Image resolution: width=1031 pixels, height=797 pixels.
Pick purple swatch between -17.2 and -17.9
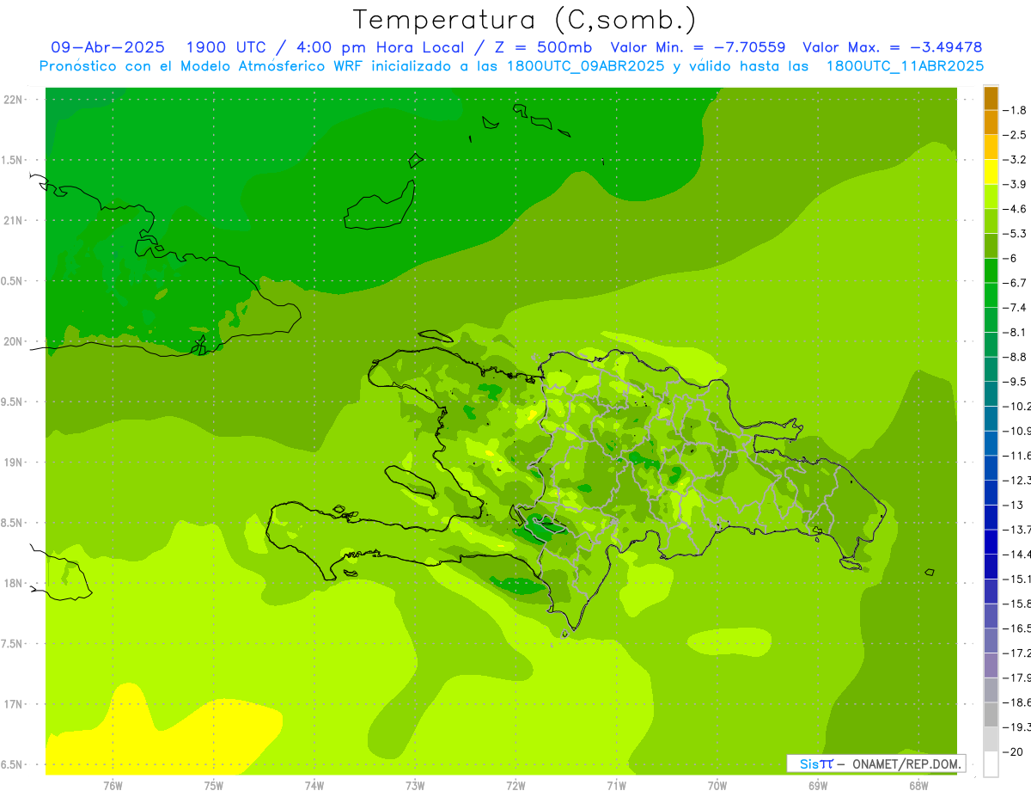(991, 665)
